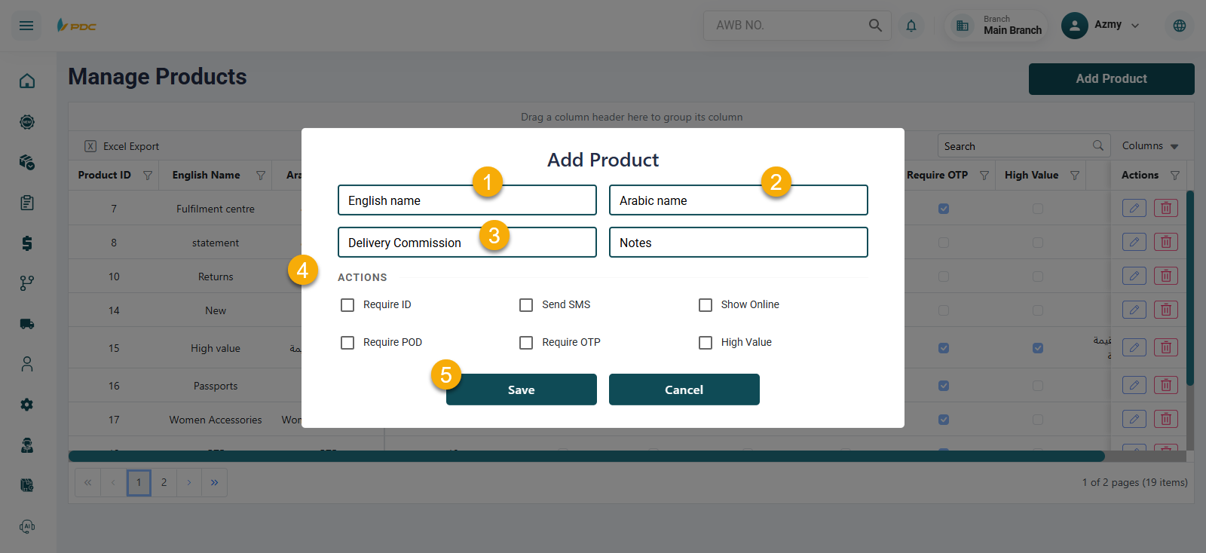The width and height of the screenshot is (1206, 553).
Task: Focus the English name field
Action: [467, 200]
